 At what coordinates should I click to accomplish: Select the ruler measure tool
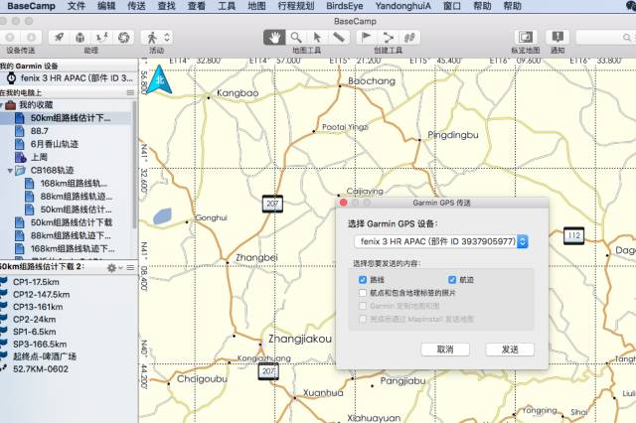click(x=339, y=38)
